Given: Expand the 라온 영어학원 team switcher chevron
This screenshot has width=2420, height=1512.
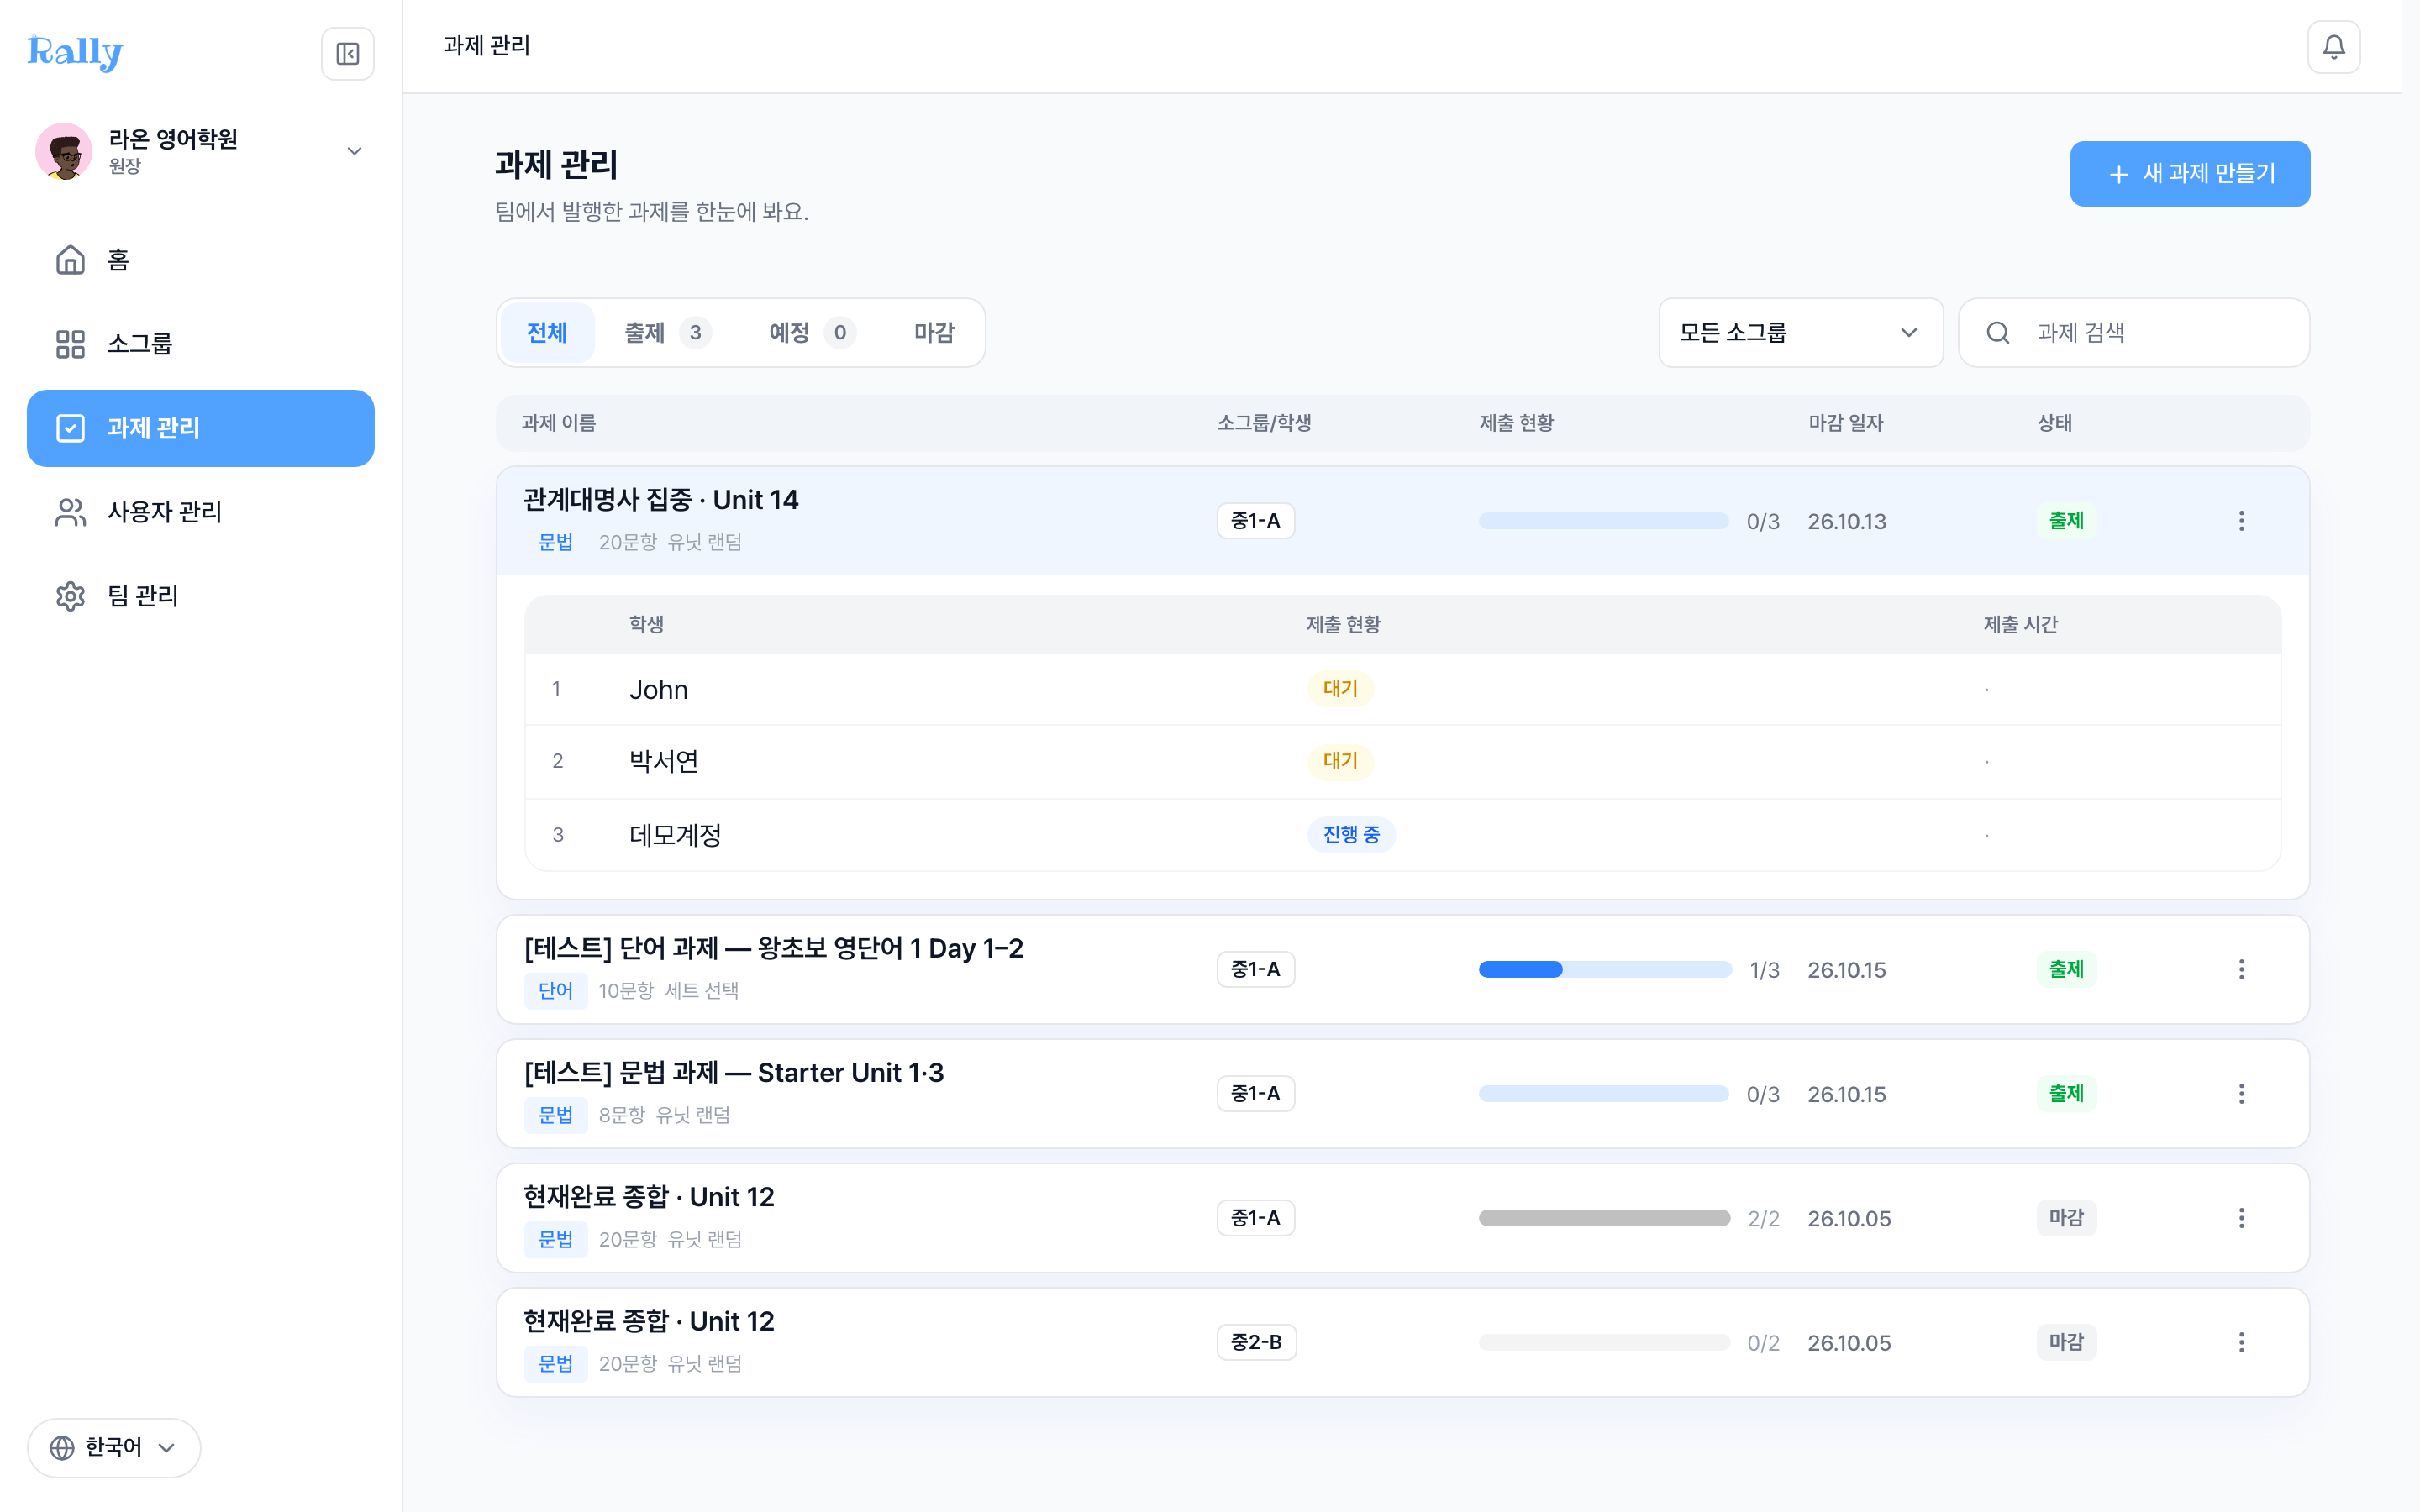Looking at the screenshot, I should (x=354, y=151).
